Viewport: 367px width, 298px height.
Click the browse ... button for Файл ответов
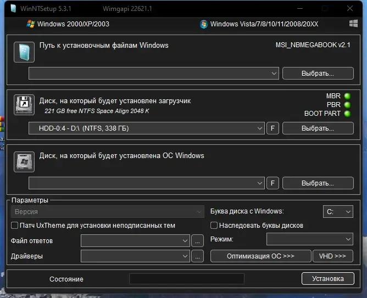click(198, 241)
